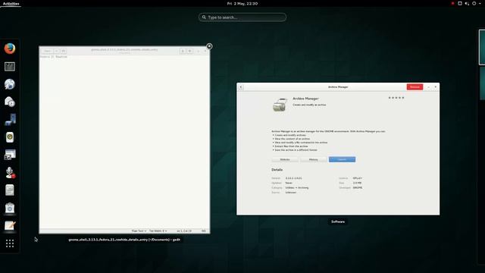Open the speaker music player dash icon
The image size is (485, 273).
(10, 137)
